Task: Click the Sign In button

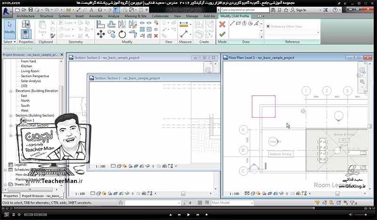Action: (299, 10)
